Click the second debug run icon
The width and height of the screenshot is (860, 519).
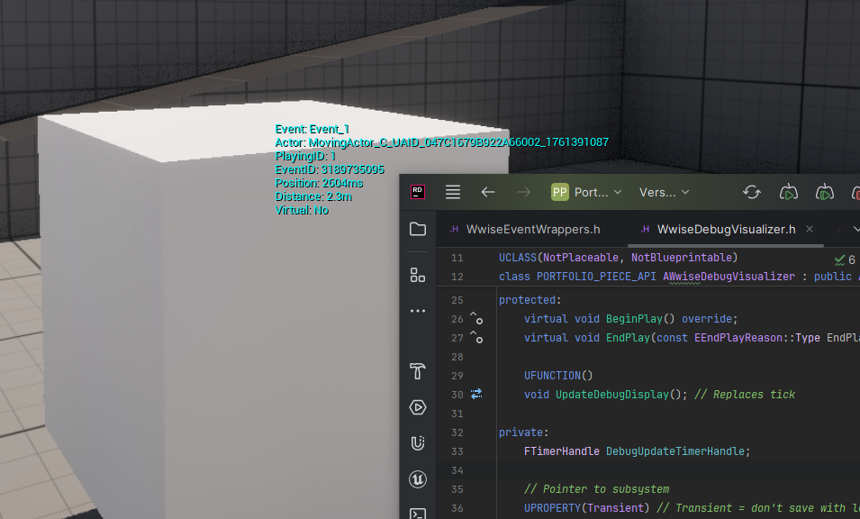click(x=824, y=192)
